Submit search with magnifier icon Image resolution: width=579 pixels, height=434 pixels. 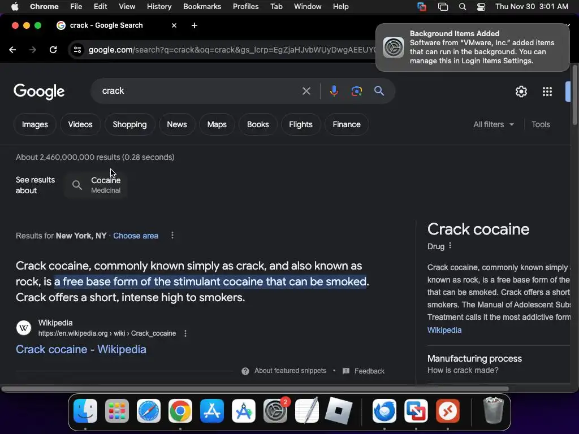[x=379, y=91]
